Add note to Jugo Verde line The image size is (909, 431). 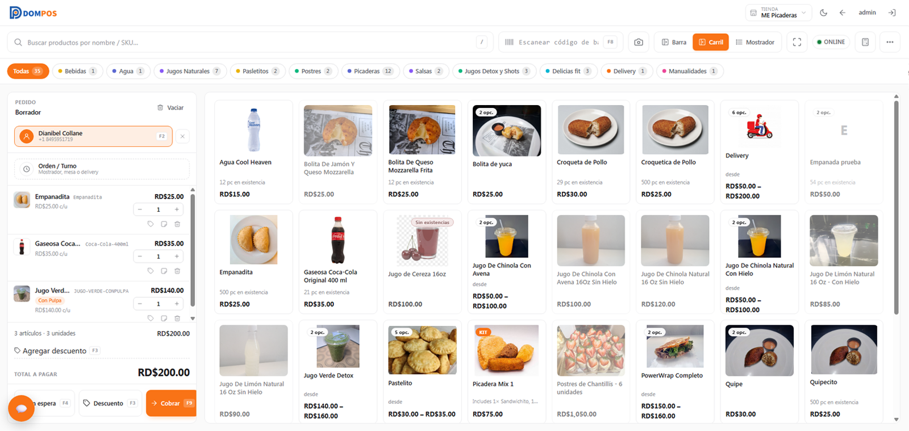[164, 318]
